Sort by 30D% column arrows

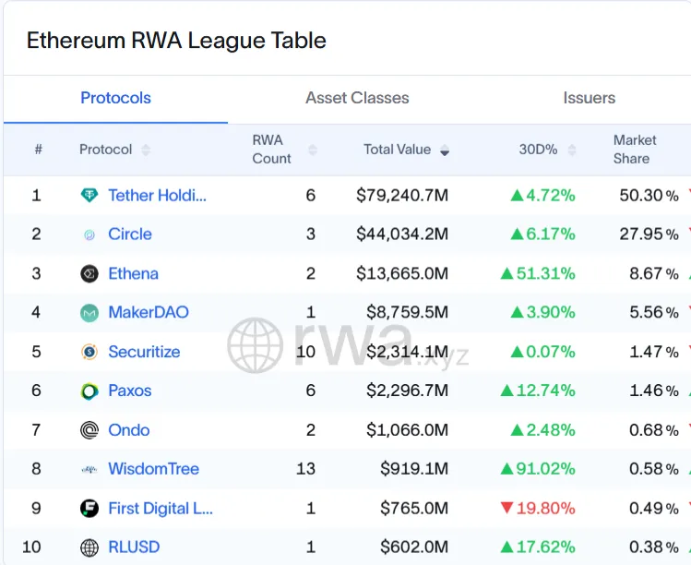[572, 150]
